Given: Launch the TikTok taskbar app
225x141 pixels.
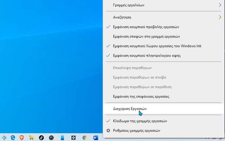Looking at the screenshot, I should click(41, 138).
